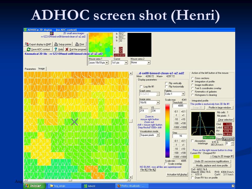Click Actualize full display button

coord(177,175)
